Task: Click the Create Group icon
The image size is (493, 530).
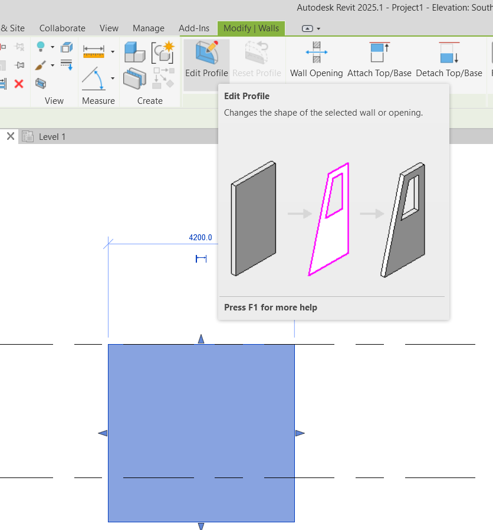Action: click(x=135, y=51)
